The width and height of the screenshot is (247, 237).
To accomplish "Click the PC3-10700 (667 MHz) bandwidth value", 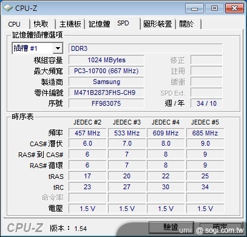I will click(106, 71).
